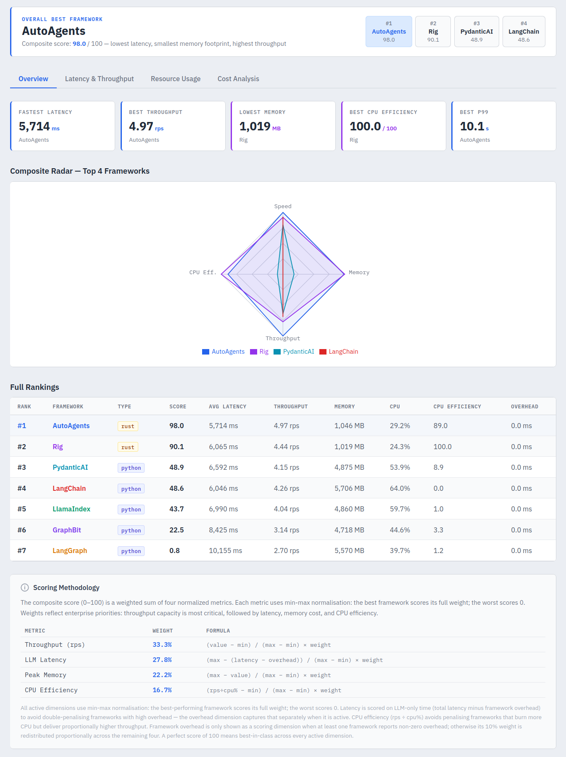Image resolution: width=566 pixels, height=757 pixels.
Task: Click the rust tag in Rig row
Action: coord(128,447)
